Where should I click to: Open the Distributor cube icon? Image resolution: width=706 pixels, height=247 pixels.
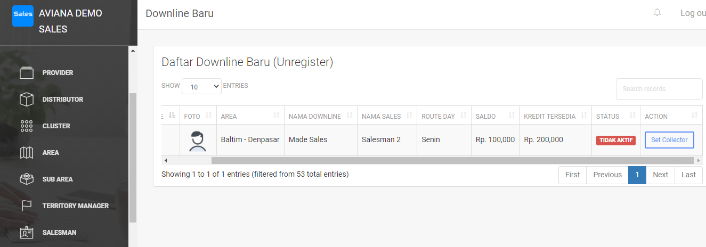[x=27, y=100]
